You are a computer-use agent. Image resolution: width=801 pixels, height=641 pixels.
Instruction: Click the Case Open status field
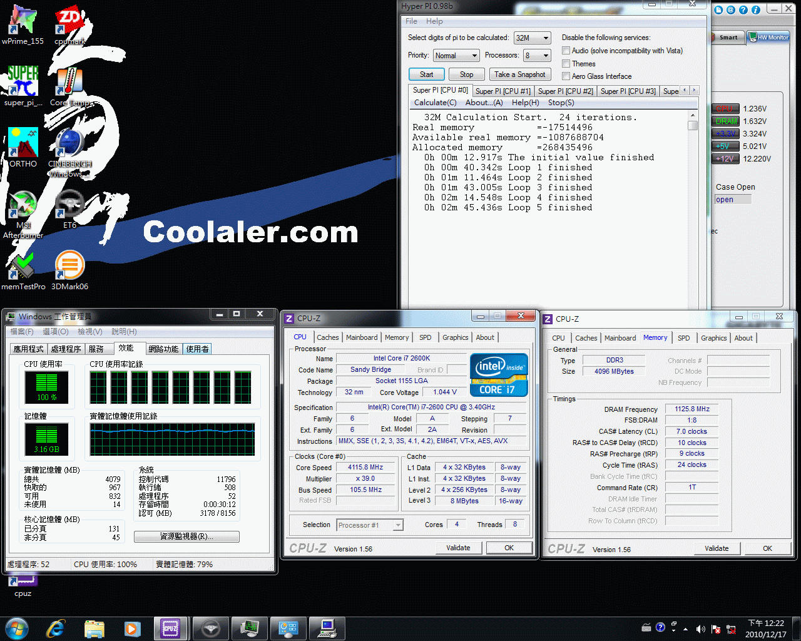coord(733,200)
